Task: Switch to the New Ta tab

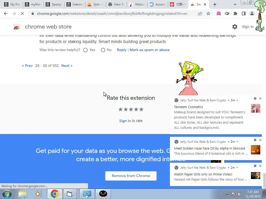Action: 116,4
